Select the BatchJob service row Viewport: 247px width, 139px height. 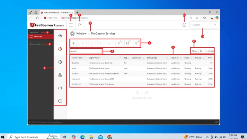142,63
